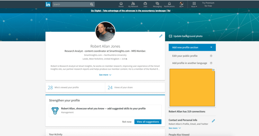The image size is (259, 136).
Task: Expand Add new profile section dropdown arrow
Action: coord(211,47)
